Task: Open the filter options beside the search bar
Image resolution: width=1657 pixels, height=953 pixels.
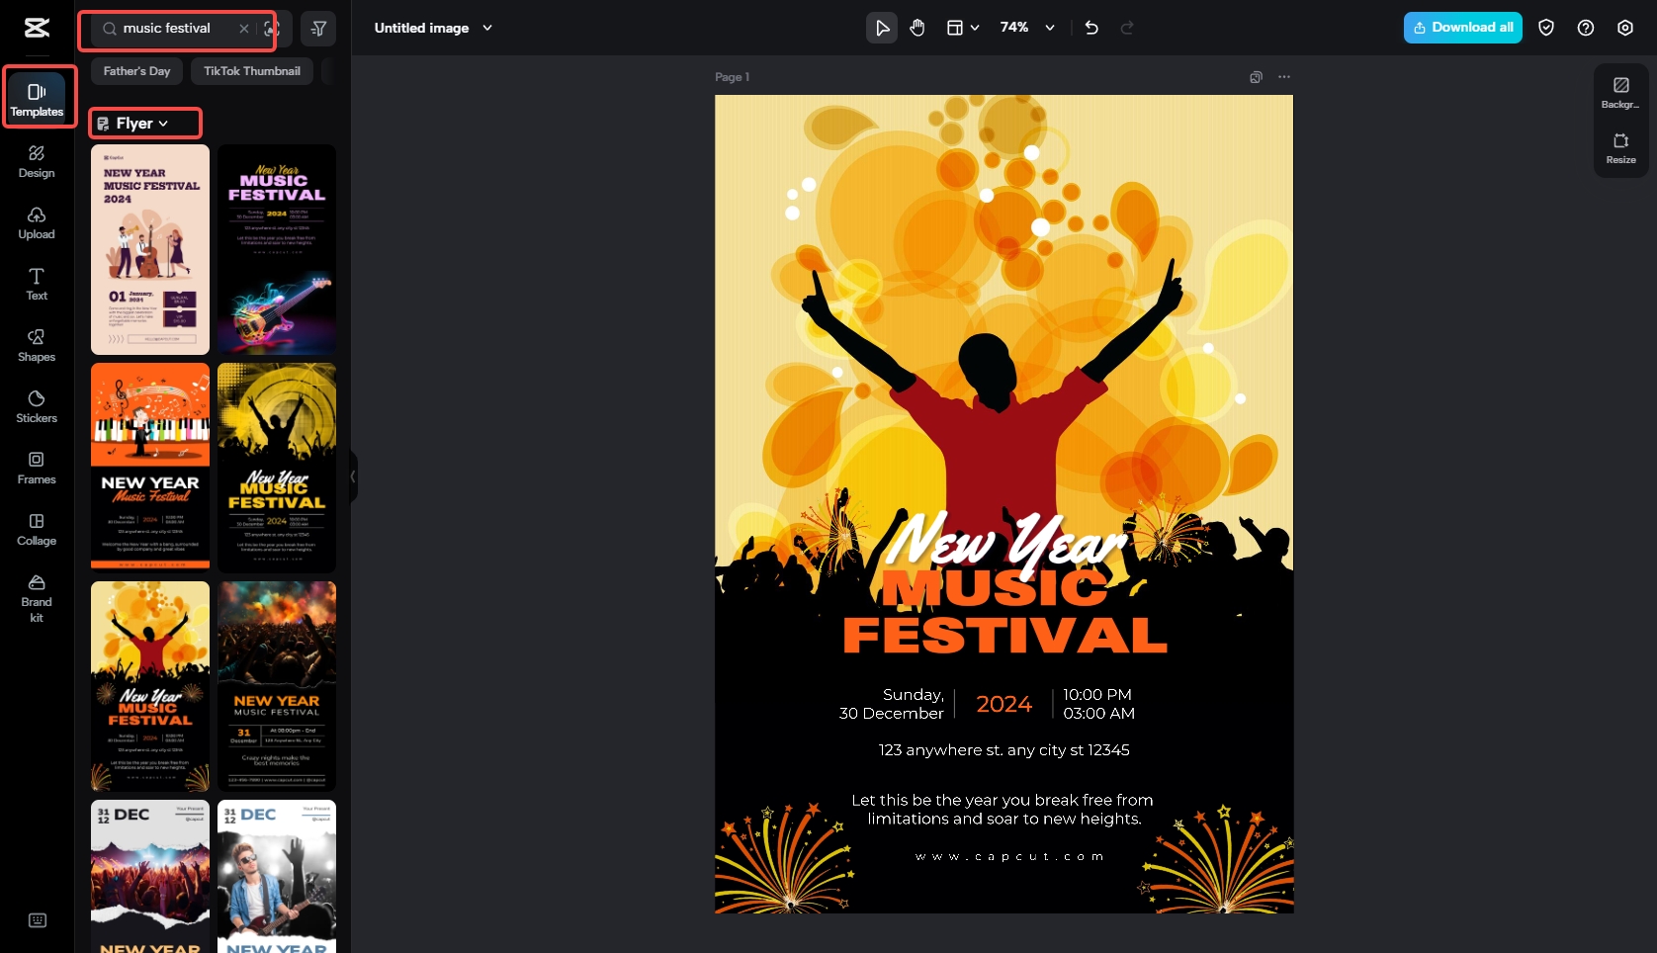Action: point(318,29)
